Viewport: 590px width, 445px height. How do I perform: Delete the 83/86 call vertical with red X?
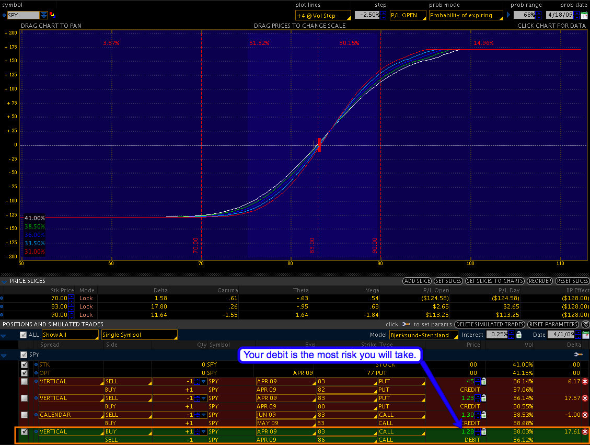[x=585, y=432]
